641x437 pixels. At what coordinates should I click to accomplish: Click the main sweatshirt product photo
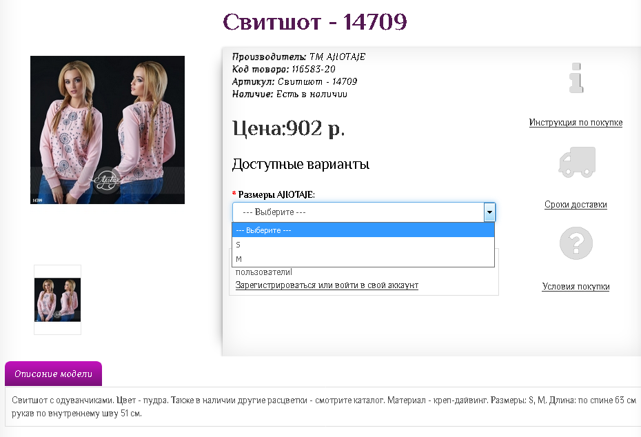(x=108, y=130)
